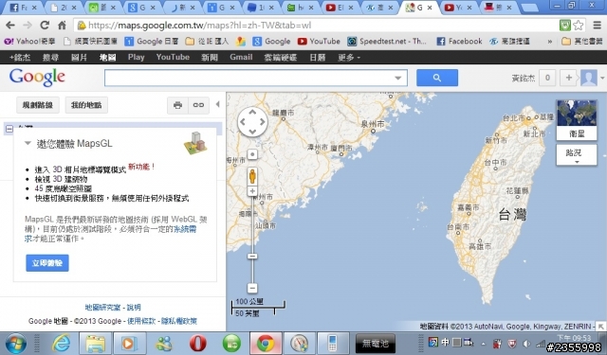This screenshot has height=355, width=607.
Task: Click the browser back arrow
Action: pyautogui.click(x=10, y=26)
